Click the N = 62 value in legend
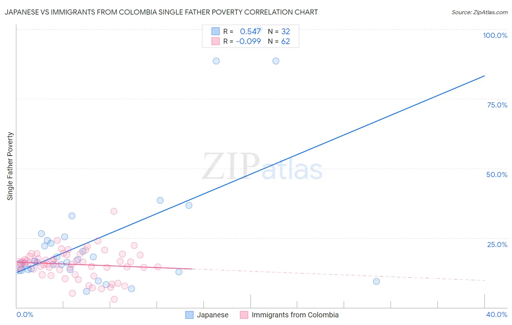Image resolution: width=512 pixels, height=325 pixels. pos(279,41)
